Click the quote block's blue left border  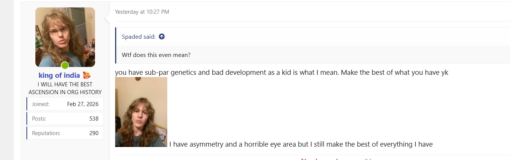point(116,45)
